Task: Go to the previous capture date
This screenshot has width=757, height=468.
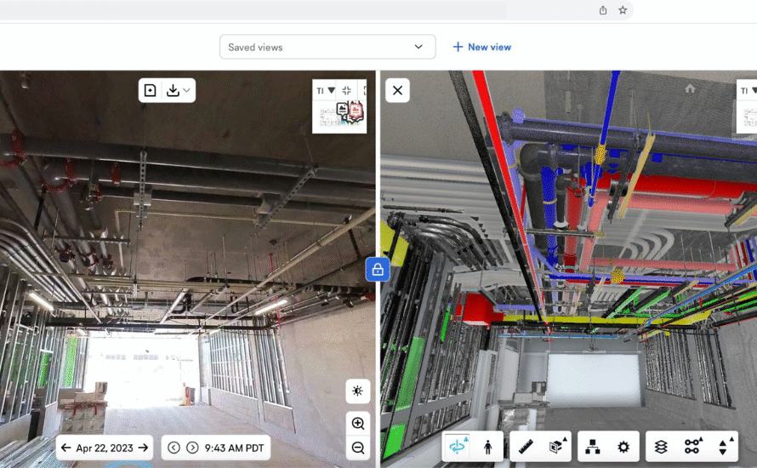Action: (x=66, y=448)
